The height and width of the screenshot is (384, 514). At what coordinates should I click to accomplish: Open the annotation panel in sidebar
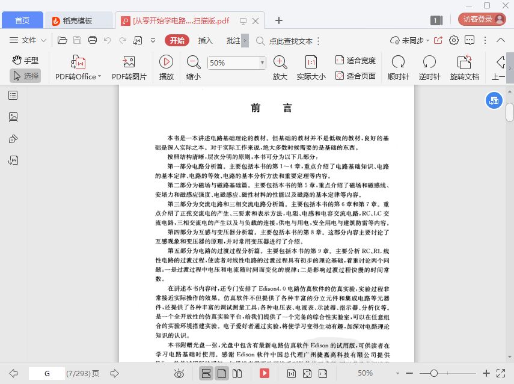pyautogui.click(x=13, y=139)
